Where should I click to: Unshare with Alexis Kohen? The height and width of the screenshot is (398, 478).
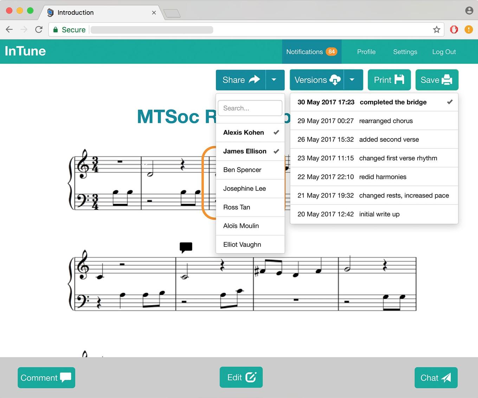(x=250, y=133)
